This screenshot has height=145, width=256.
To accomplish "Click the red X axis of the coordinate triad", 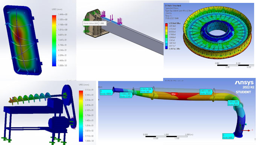I will (246, 130).
